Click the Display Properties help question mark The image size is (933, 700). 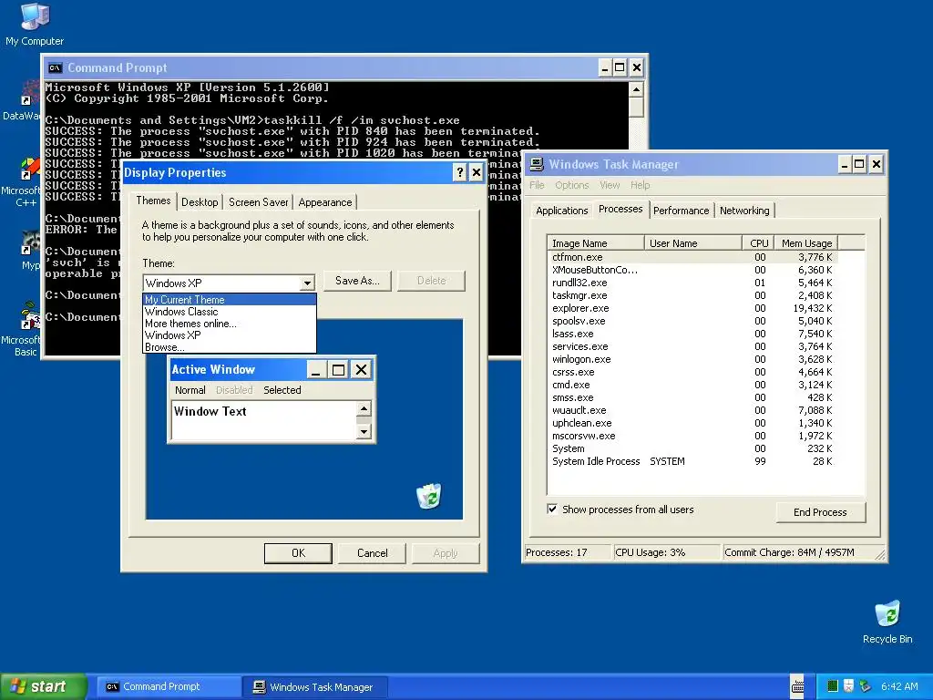(x=459, y=172)
